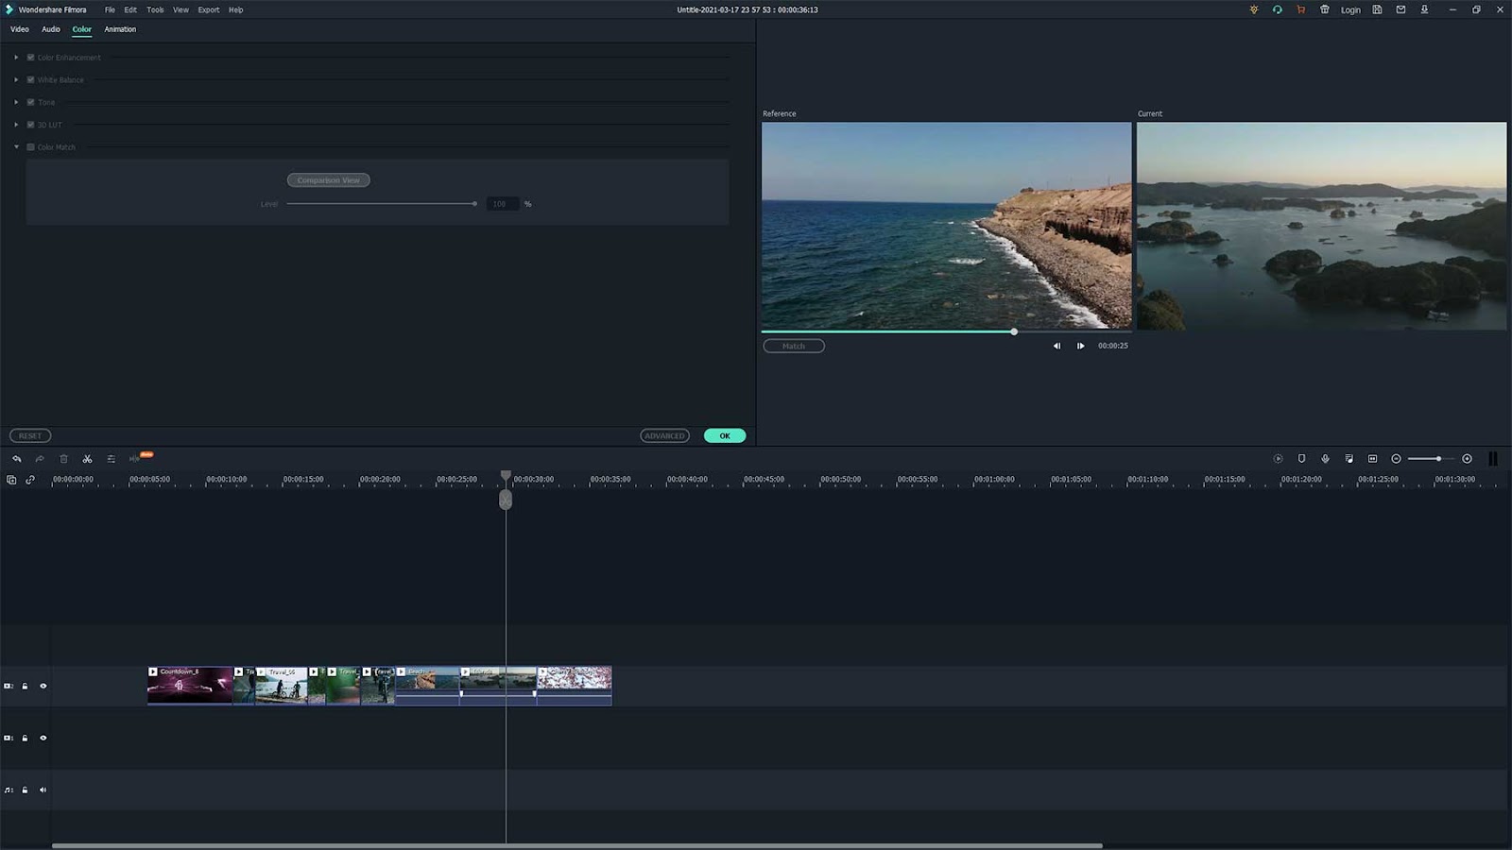Save project with the floppy disk icon

point(1377,9)
